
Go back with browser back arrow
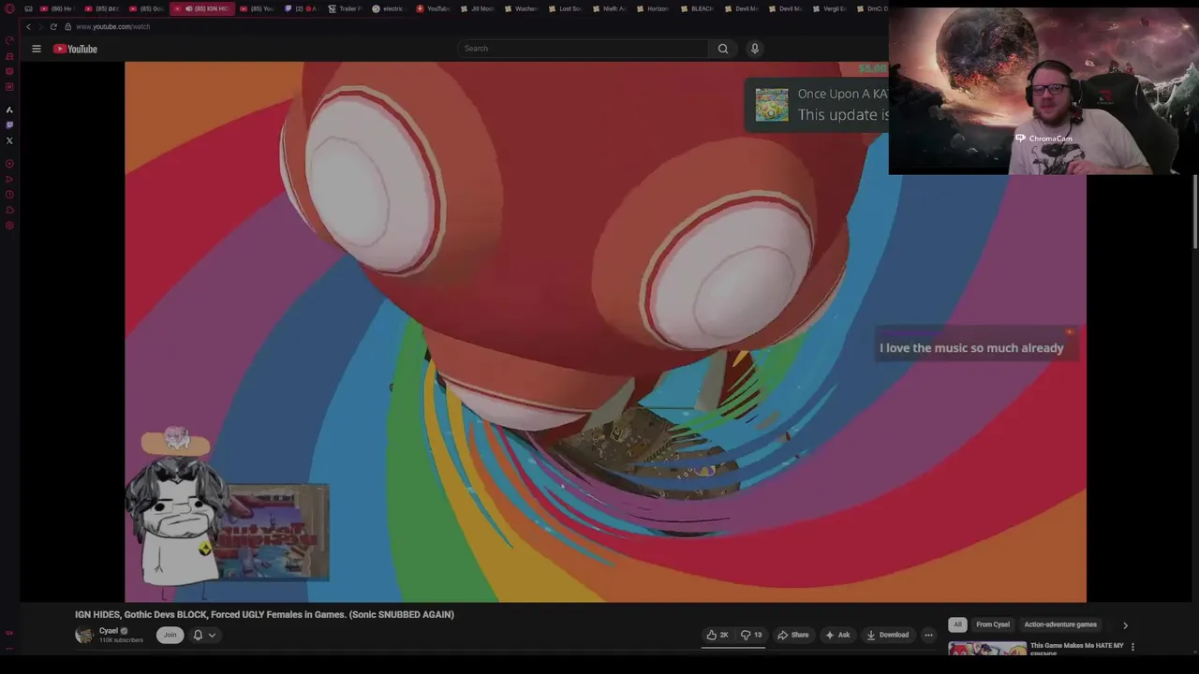click(28, 27)
